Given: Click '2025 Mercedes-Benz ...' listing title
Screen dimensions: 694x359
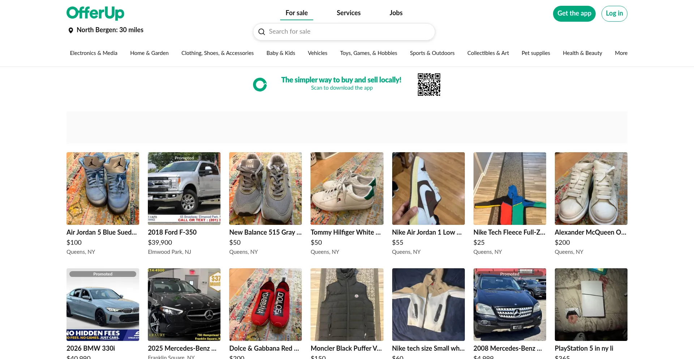Looking at the screenshot, I should click(182, 349).
